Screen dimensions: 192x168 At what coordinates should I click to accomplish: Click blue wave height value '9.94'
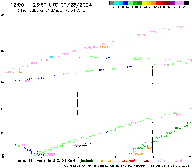(x=109, y=58)
